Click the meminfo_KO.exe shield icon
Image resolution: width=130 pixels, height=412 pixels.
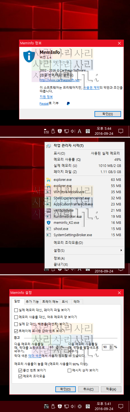[x=49, y=223]
